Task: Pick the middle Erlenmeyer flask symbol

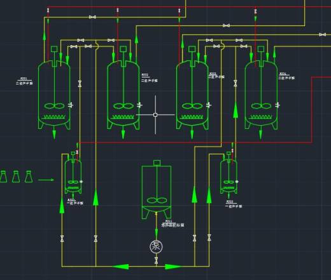Action: pos(16,177)
